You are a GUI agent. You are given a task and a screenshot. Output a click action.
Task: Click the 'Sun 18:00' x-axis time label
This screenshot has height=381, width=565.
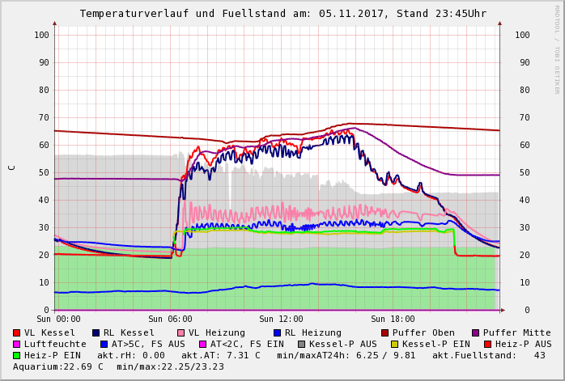point(393,319)
